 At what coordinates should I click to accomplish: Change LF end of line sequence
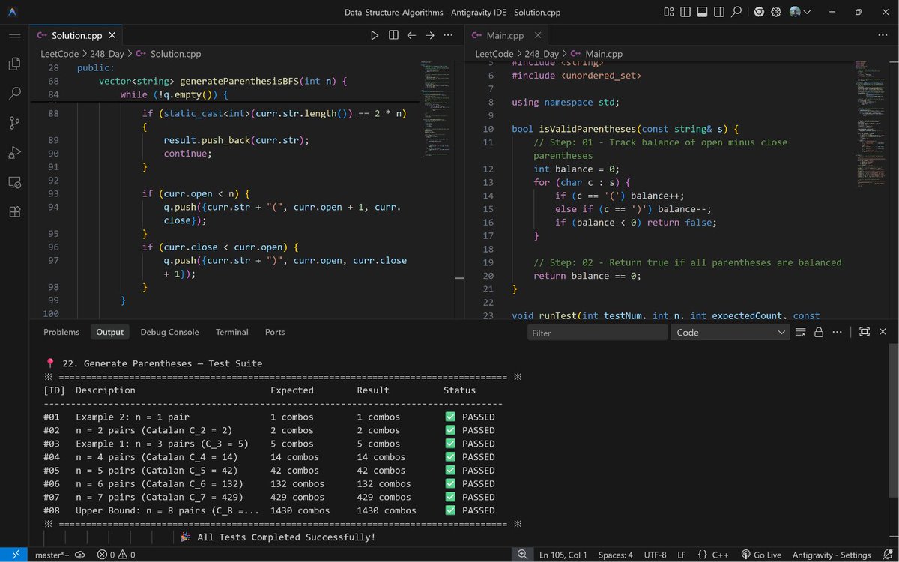(x=682, y=555)
